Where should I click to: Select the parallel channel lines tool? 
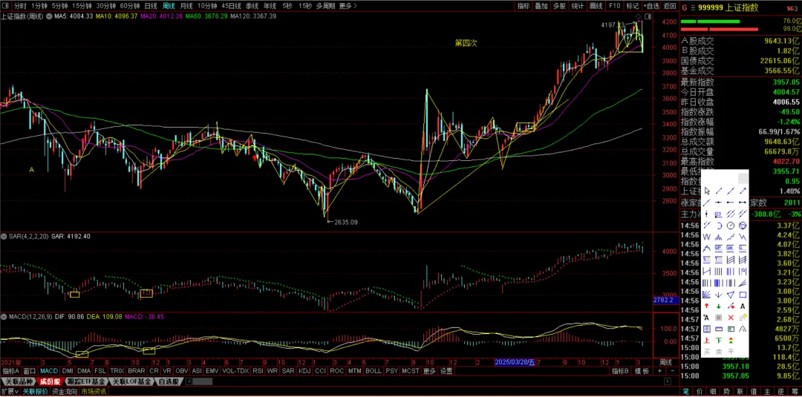point(731,214)
